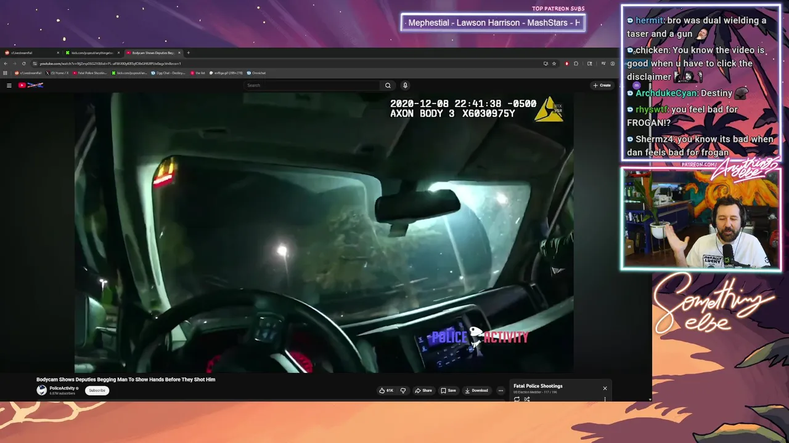This screenshot has width=789, height=443.
Task: Focus the YouTube search box
Action: [x=313, y=86]
